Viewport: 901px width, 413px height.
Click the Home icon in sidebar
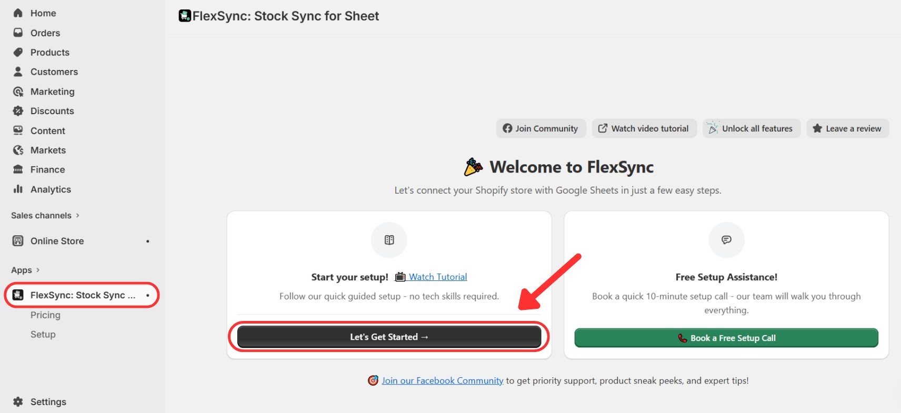click(x=18, y=13)
